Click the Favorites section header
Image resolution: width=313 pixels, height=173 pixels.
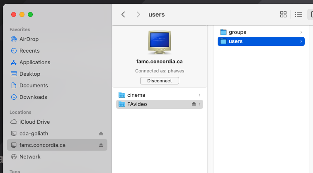point(20,29)
